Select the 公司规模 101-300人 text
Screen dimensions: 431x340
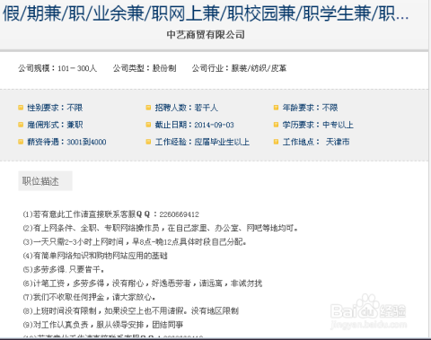click(x=57, y=68)
